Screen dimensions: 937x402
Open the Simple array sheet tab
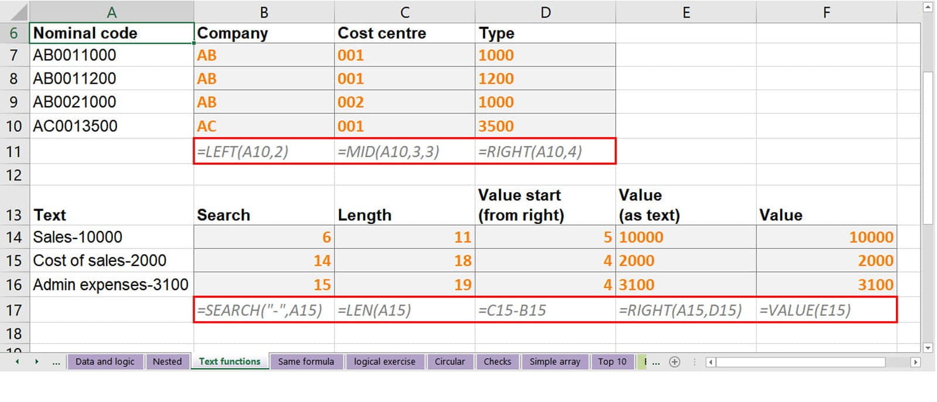click(555, 362)
